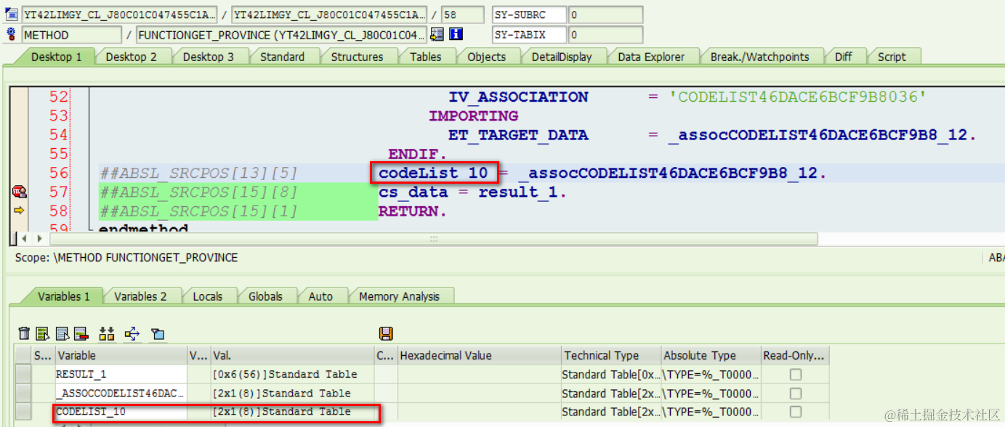The height and width of the screenshot is (427, 1005).
Task: Open the Data Explorer tab
Action: point(651,57)
